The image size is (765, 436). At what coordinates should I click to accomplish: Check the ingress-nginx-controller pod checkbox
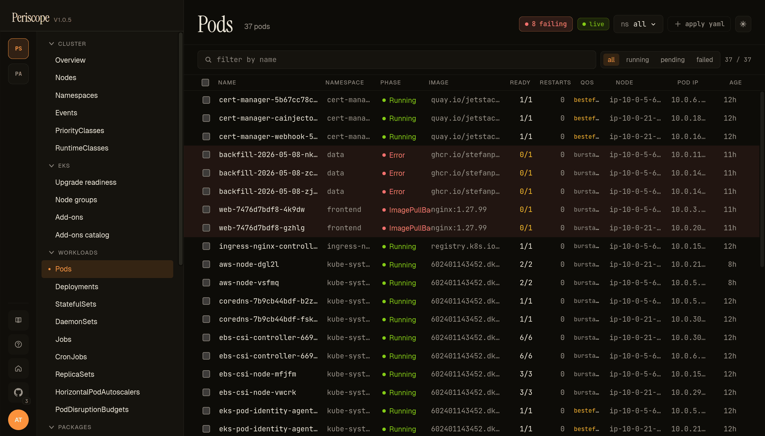coord(206,246)
